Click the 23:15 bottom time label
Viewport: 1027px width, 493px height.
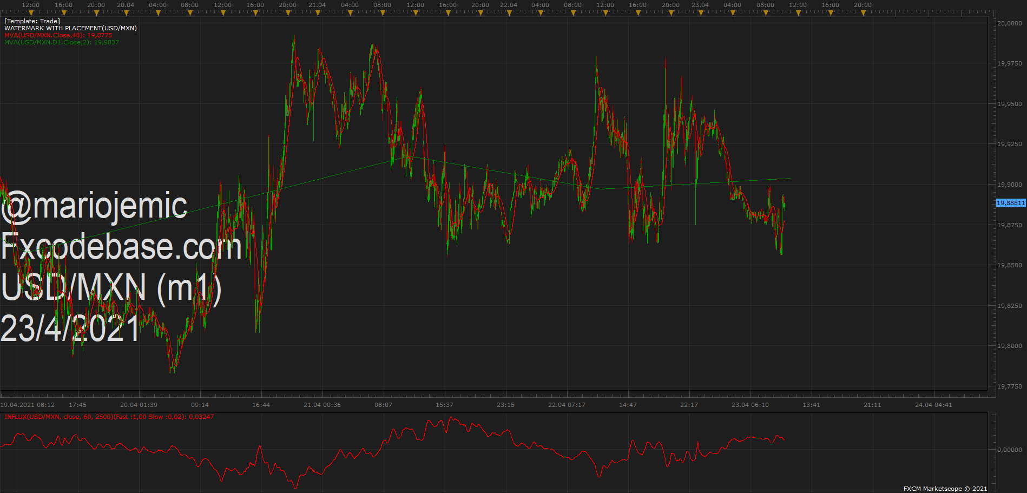click(505, 405)
